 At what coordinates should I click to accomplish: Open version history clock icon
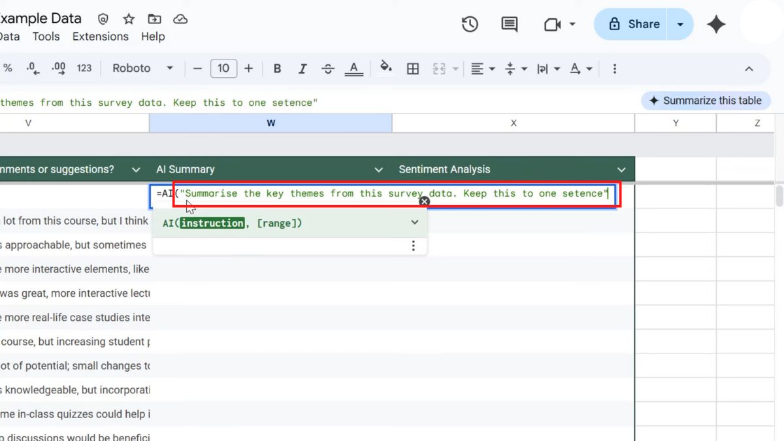coord(470,24)
